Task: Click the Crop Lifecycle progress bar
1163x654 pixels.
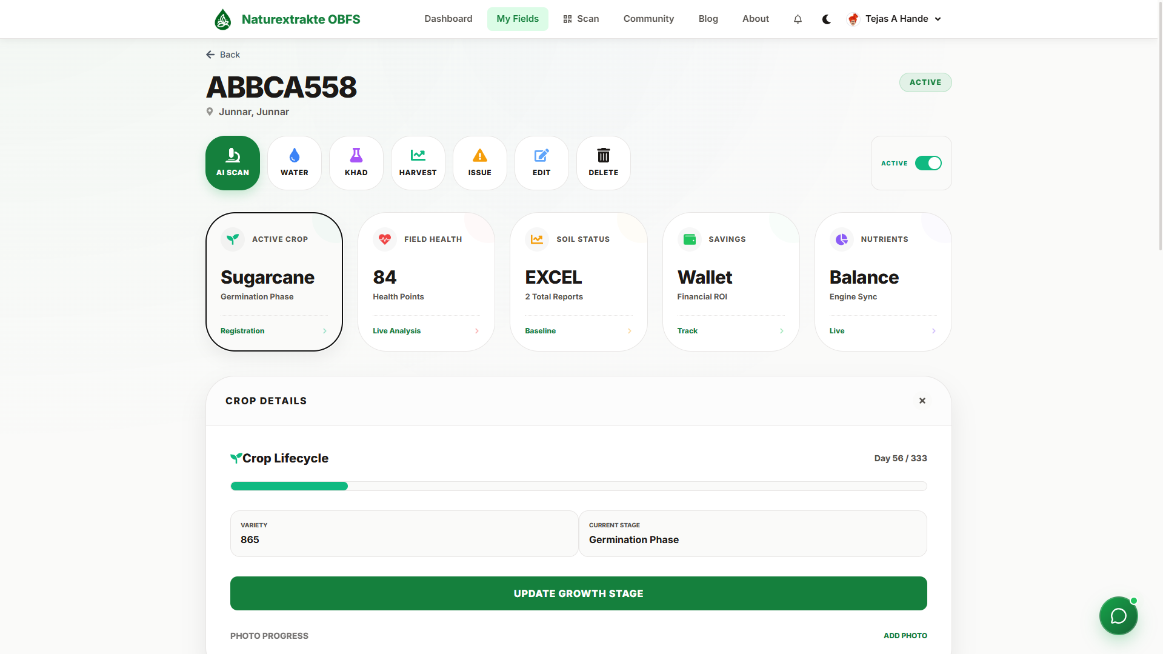Action: (578, 485)
